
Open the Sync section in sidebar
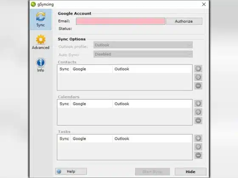(41, 19)
